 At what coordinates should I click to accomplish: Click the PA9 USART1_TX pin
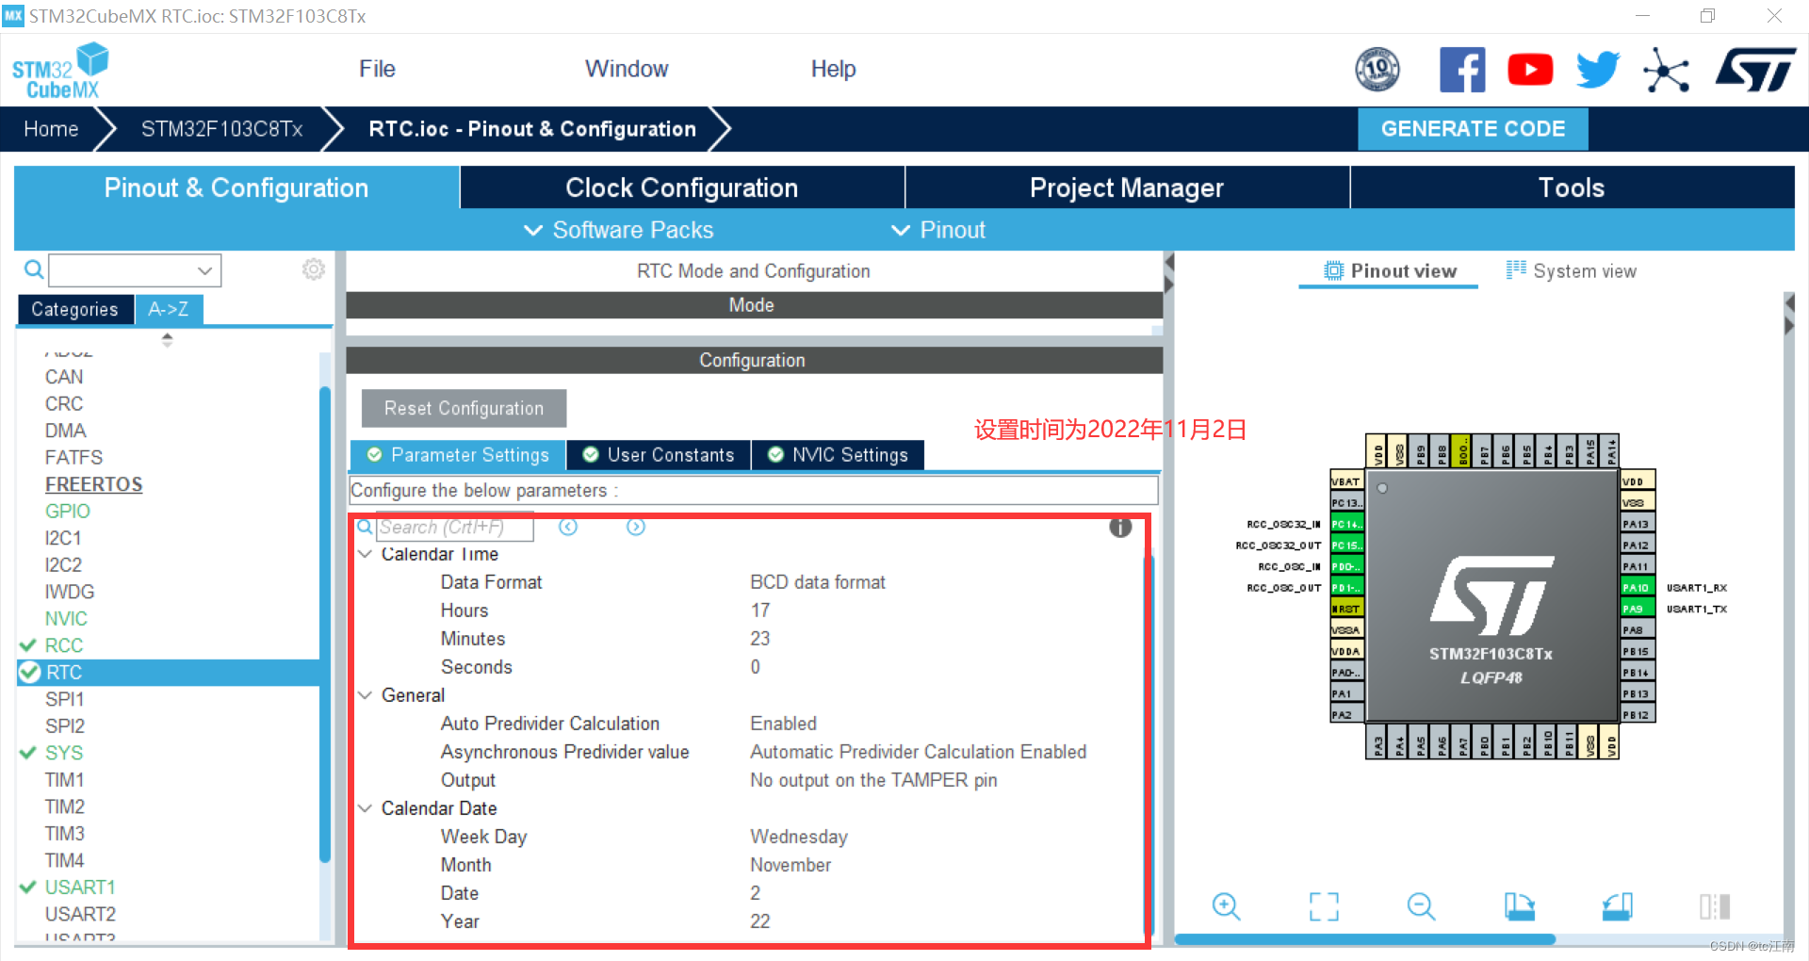(1638, 609)
